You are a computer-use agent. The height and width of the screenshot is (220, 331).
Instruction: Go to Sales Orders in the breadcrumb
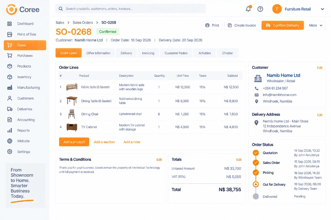click(83, 23)
